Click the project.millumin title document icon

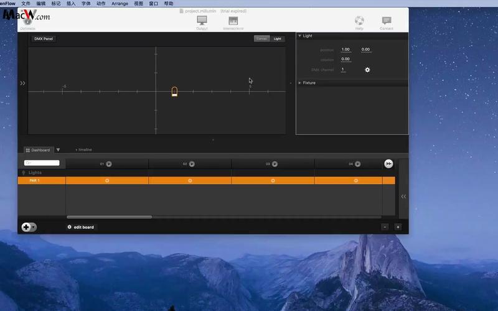(181, 11)
